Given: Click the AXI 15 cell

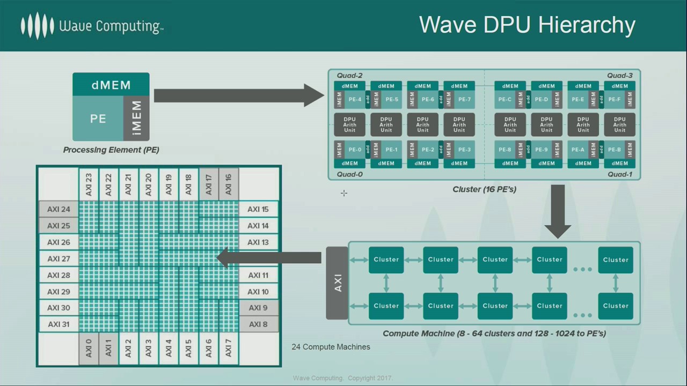Looking at the screenshot, I should (258, 209).
